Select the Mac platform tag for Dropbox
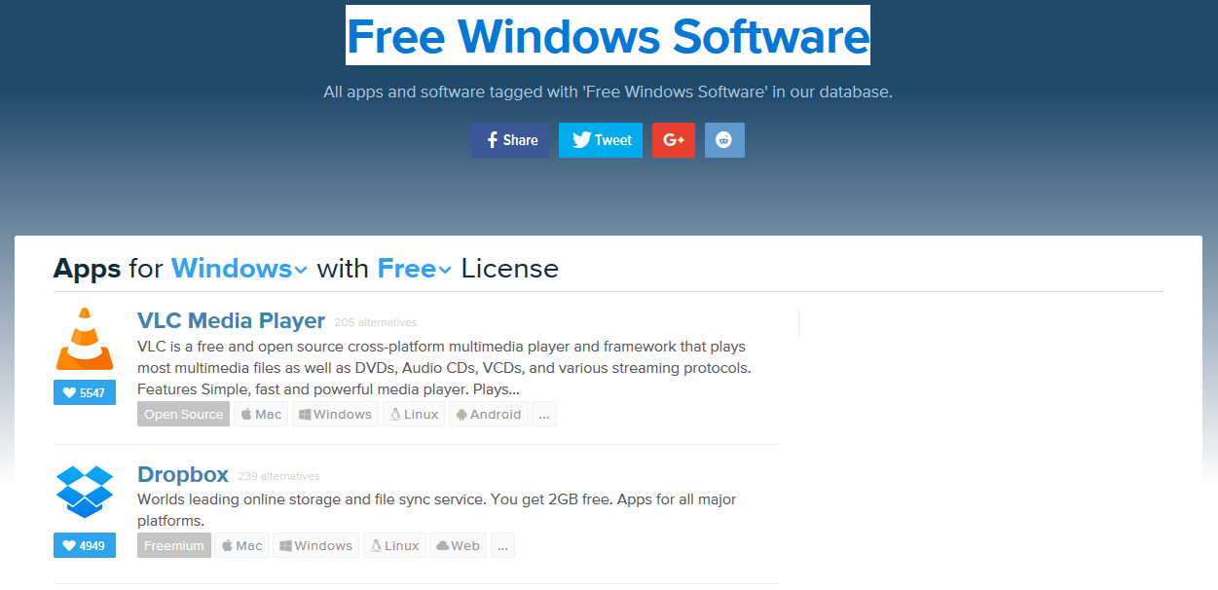Viewport: 1218px width, 590px height. [x=241, y=545]
